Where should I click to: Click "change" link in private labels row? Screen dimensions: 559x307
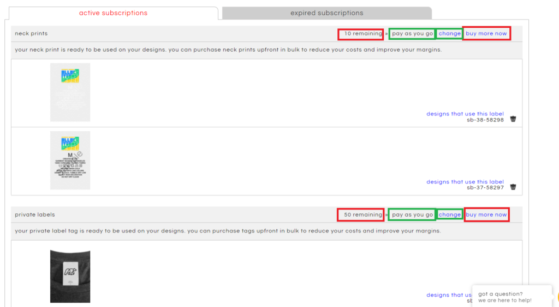pos(449,215)
